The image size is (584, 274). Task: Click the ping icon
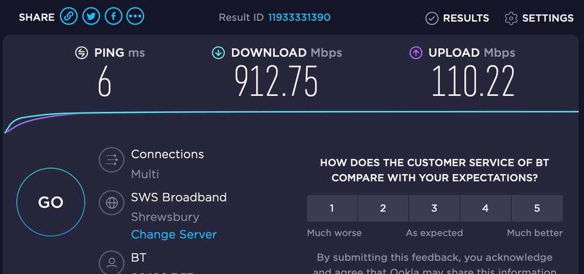82,53
